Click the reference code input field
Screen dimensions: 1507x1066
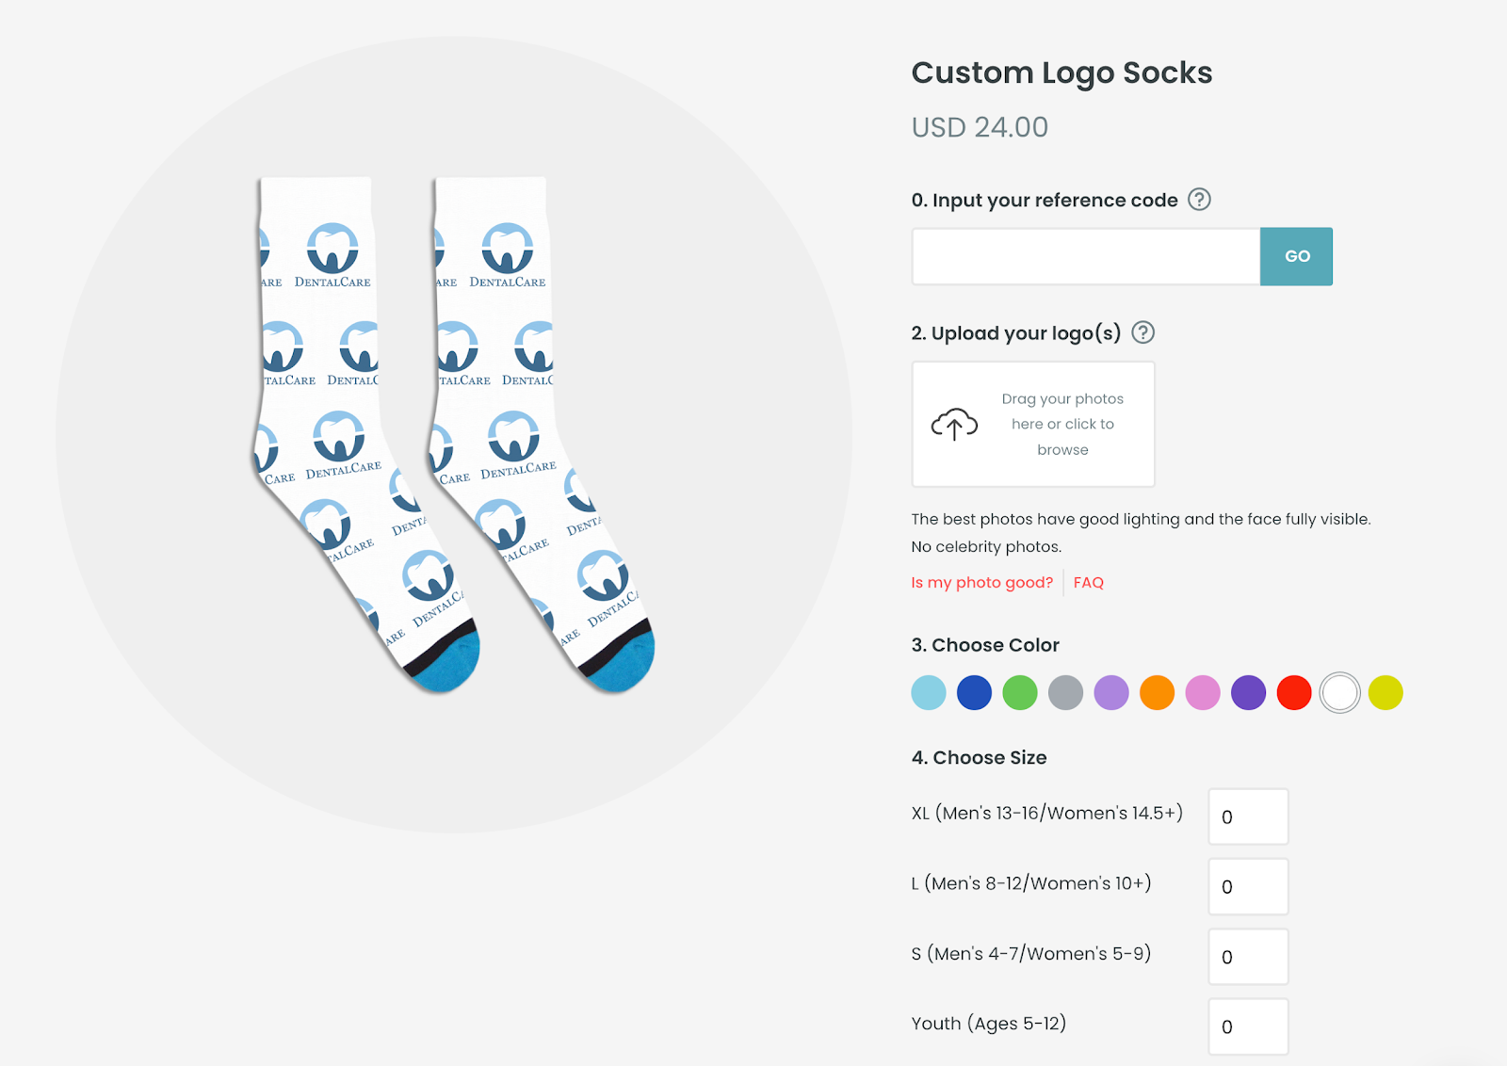(x=1083, y=255)
